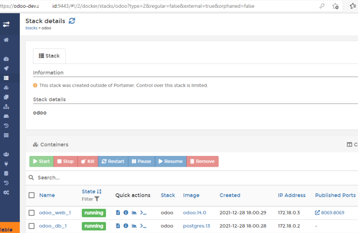Open the Dashboard gauge icon in sidebar
The width and height of the screenshot is (358, 233).
click(6, 59)
